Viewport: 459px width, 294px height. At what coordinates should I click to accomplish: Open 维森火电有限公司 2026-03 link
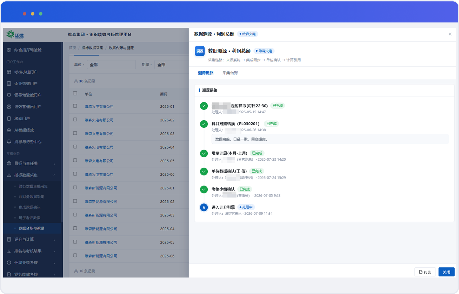coord(99,134)
